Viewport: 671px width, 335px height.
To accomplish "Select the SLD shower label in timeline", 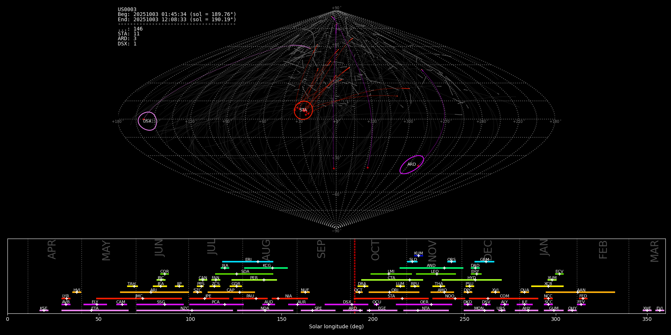I will coord(413,259).
